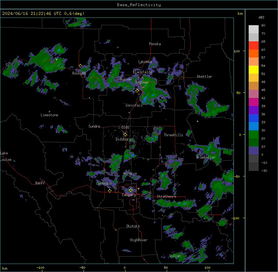Select the Banff label

pos(40,183)
